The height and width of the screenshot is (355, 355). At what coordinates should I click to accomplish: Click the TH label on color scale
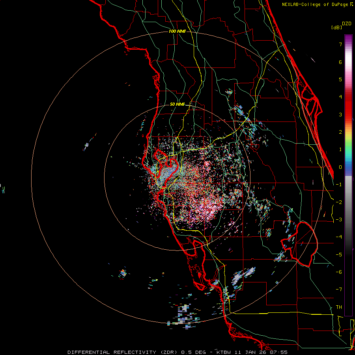click(339, 307)
